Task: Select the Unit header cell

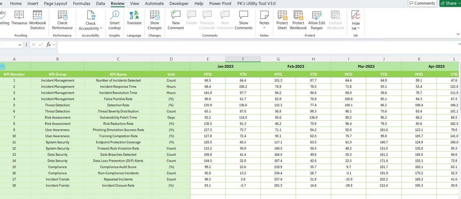Action: click(x=171, y=74)
